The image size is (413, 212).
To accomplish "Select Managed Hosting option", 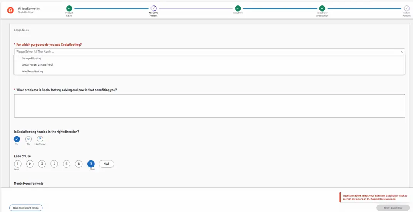I will point(32,58).
